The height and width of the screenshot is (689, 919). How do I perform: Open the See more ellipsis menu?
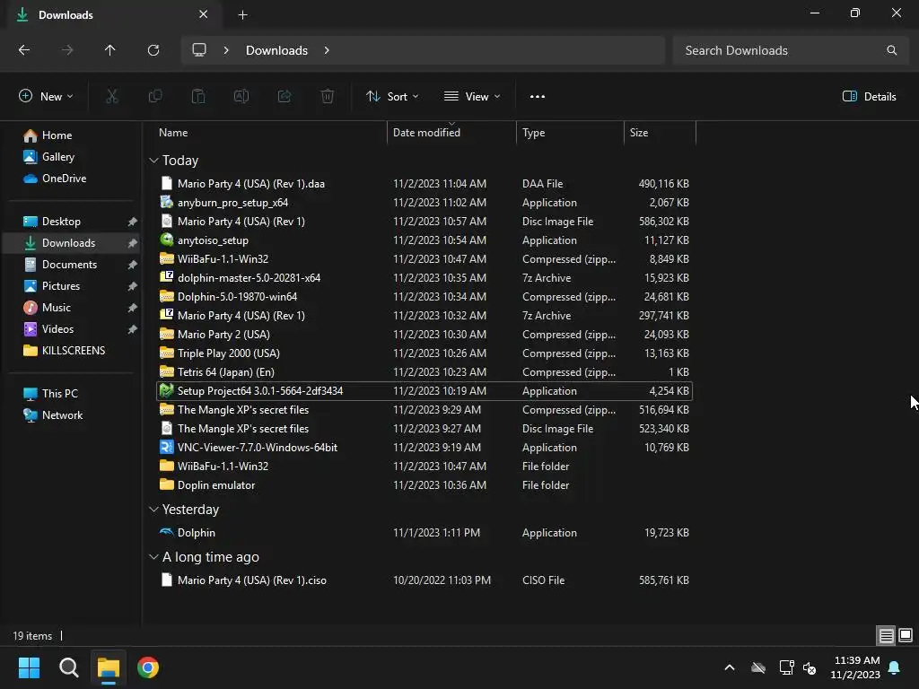[x=537, y=97]
